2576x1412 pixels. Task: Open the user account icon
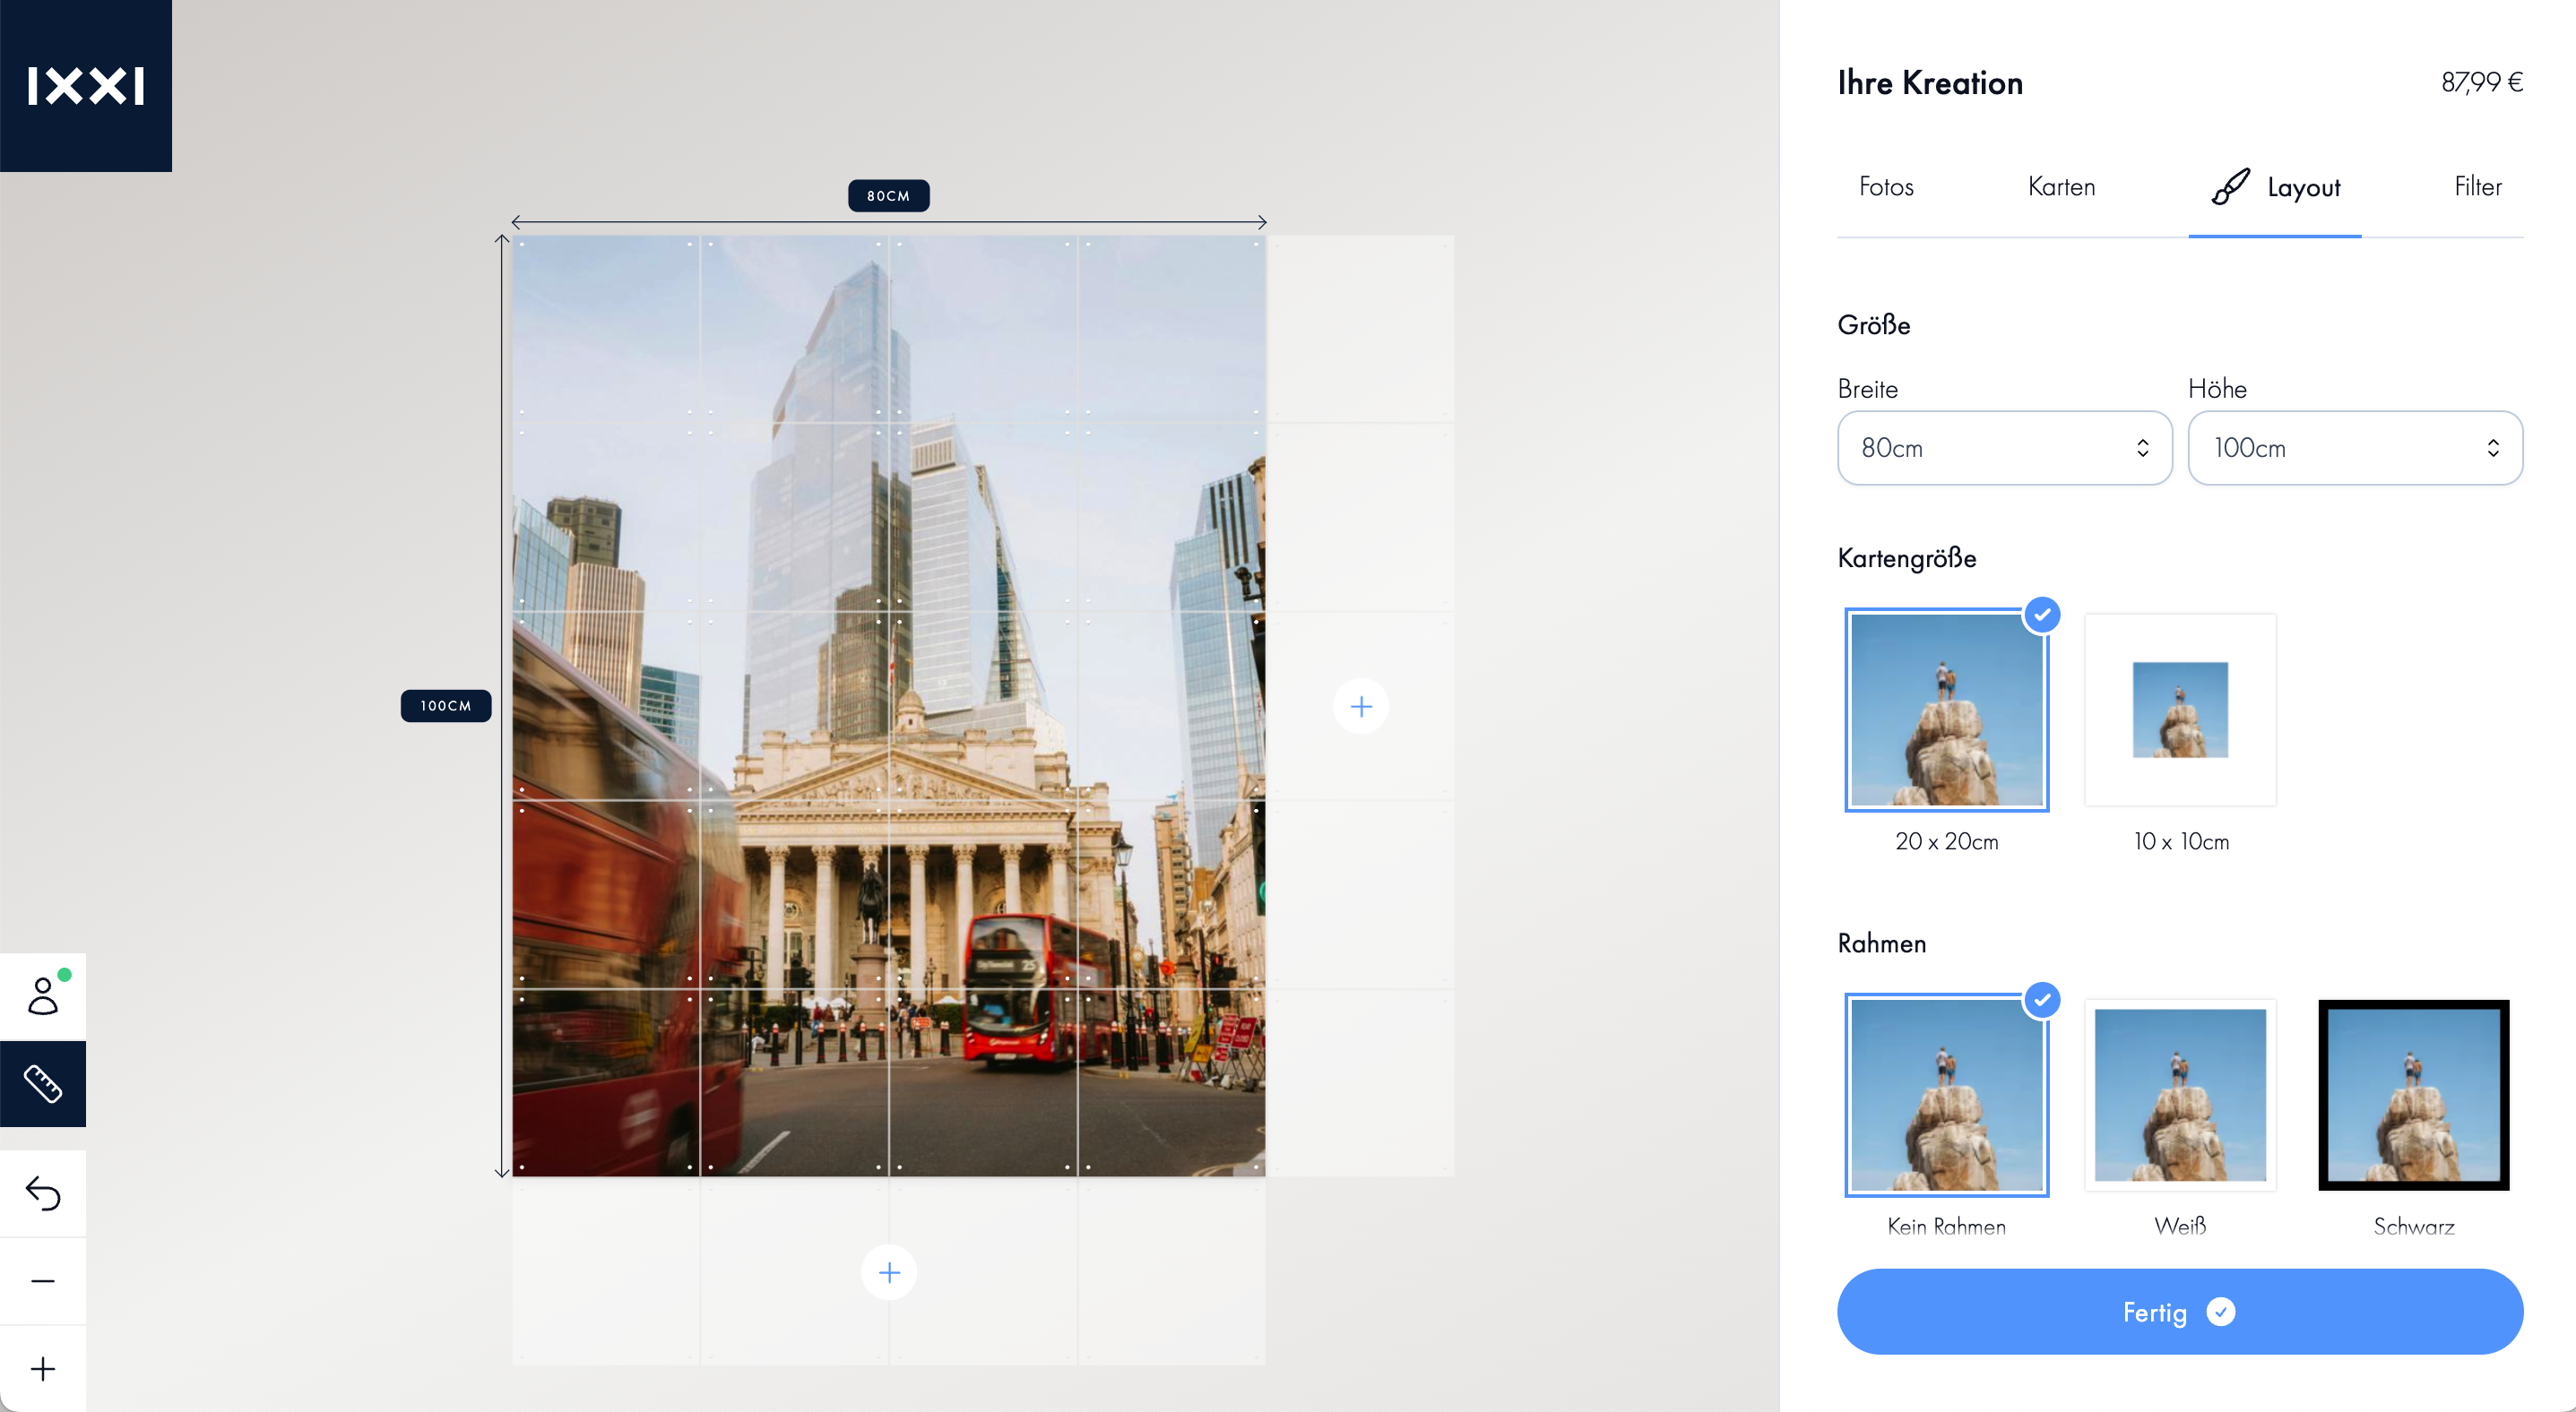point(43,996)
